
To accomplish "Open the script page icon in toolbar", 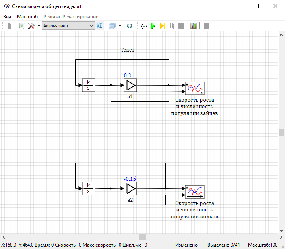I will point(22,26).
